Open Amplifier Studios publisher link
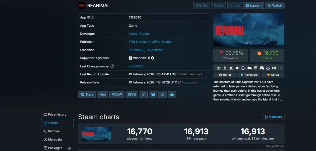Viewport: 316px width, 151px height. click(160, 42)
